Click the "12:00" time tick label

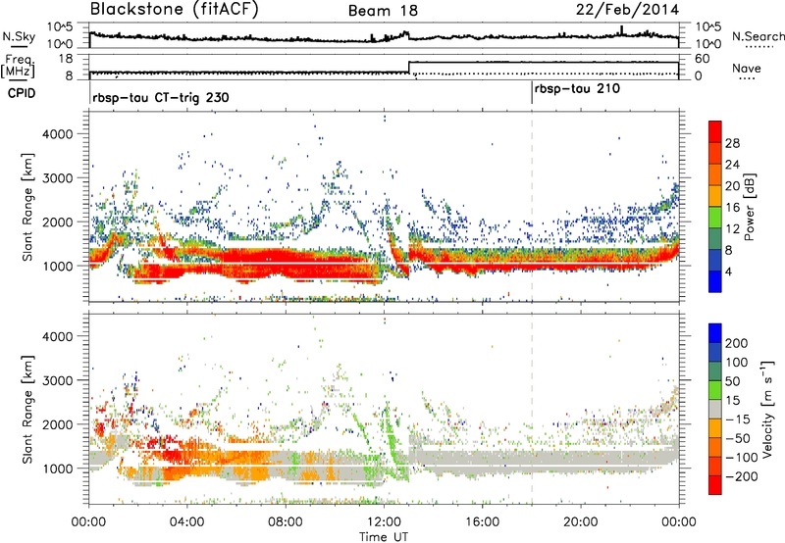tap(384, 522)
